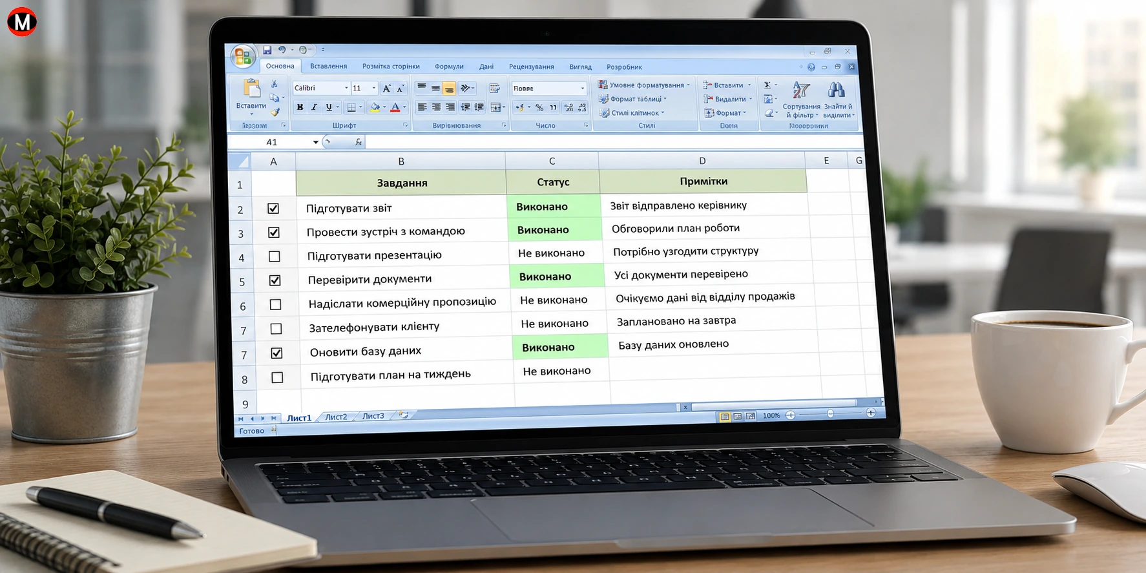1146x573 pixels.
Task: Apply bold formatting
Action: 300,107
